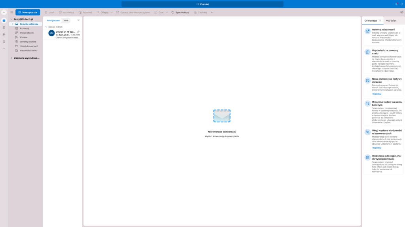Click Wypróbuj under immersyjne motywy
The image size is (405, 227).
tap(377, 94)
